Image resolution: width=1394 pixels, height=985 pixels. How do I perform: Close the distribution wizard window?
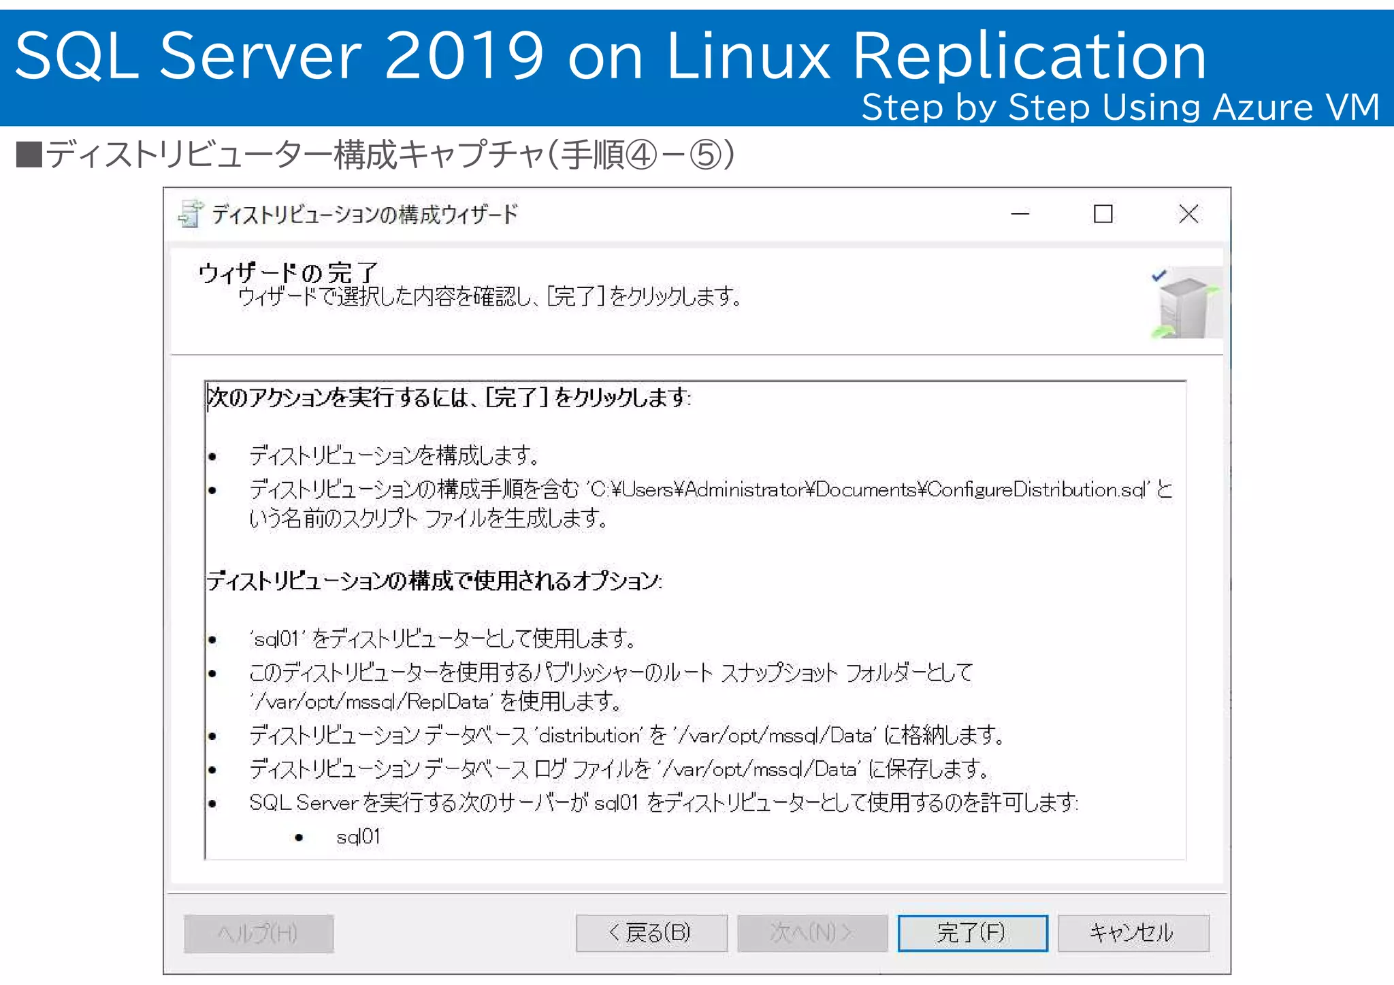point(1188,214)
